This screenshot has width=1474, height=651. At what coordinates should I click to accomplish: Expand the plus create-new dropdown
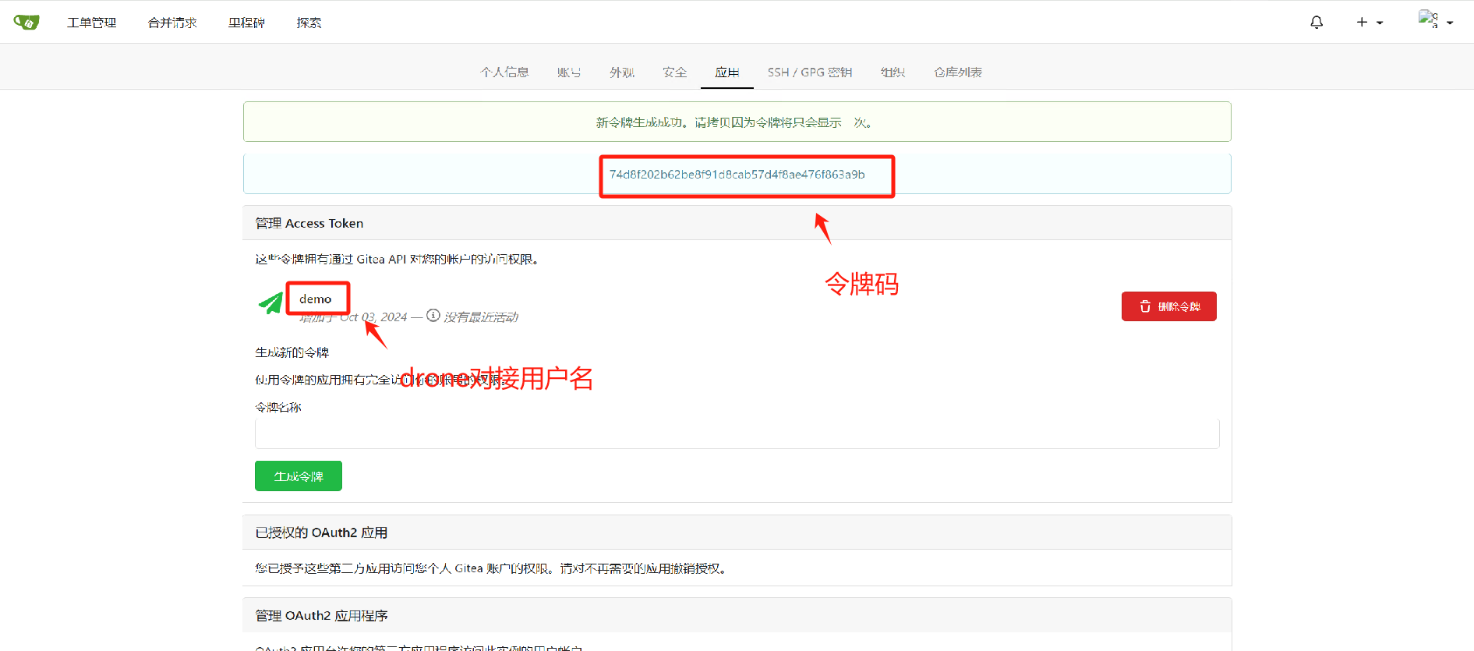pyautogui.click(x=1369, y=23)
